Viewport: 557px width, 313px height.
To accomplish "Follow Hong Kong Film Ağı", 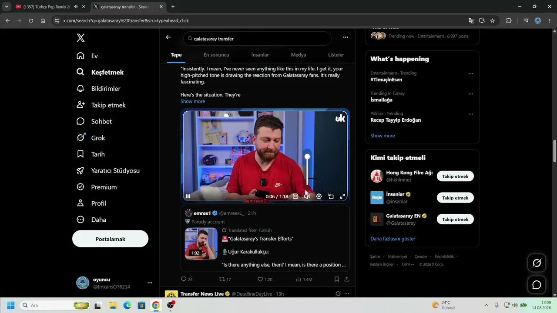I will click(455, 176).
